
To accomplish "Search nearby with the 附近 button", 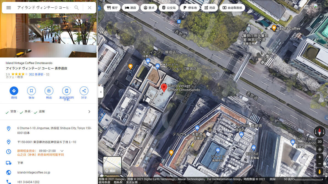I will tap(49, 93).
